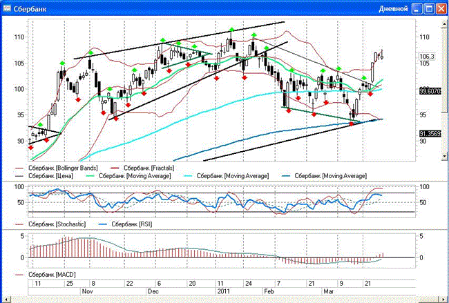Click the Mar month label on the time axis
Image resolution: width=449 pixels, height=303 pixels.
pos(328,291)
